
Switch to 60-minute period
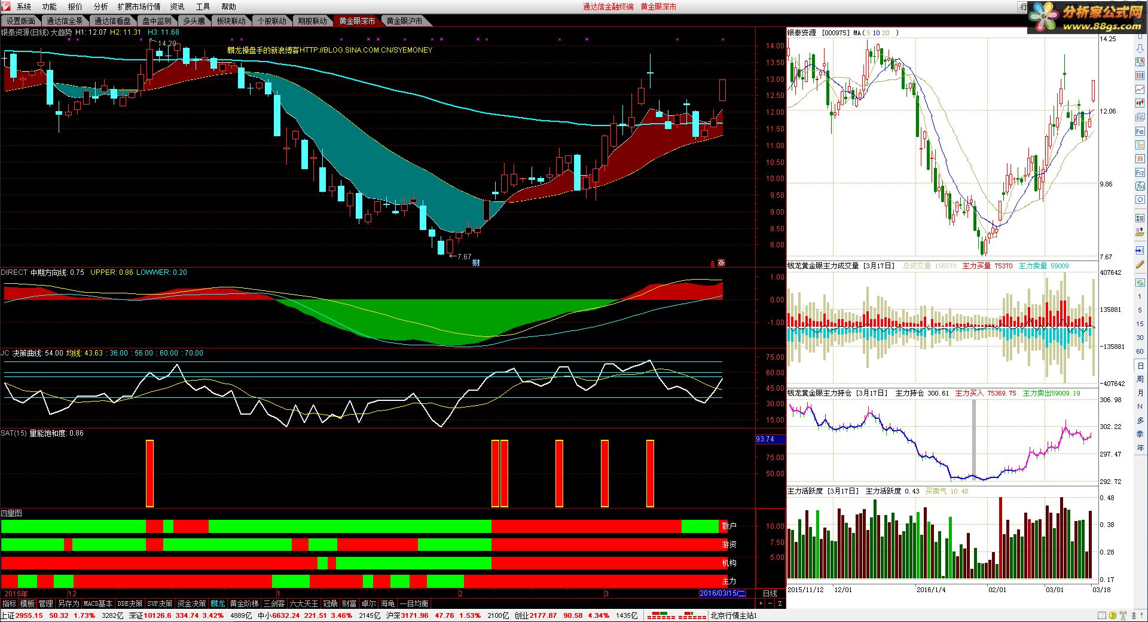[x=1140, y=351]
